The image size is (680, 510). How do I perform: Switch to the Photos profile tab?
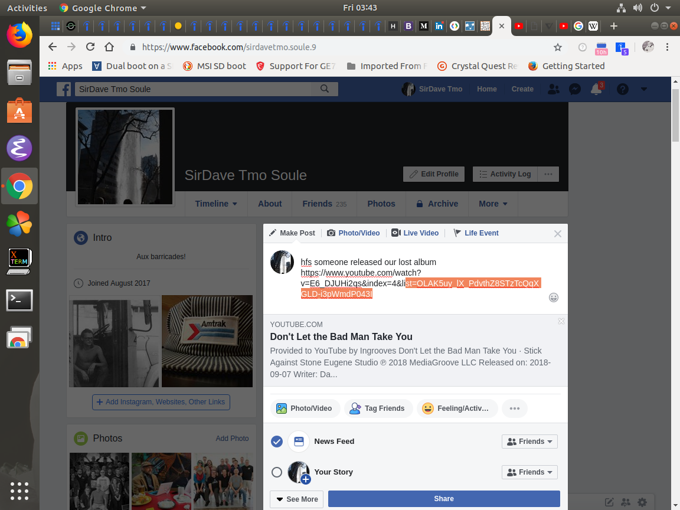tap(381, 204)
